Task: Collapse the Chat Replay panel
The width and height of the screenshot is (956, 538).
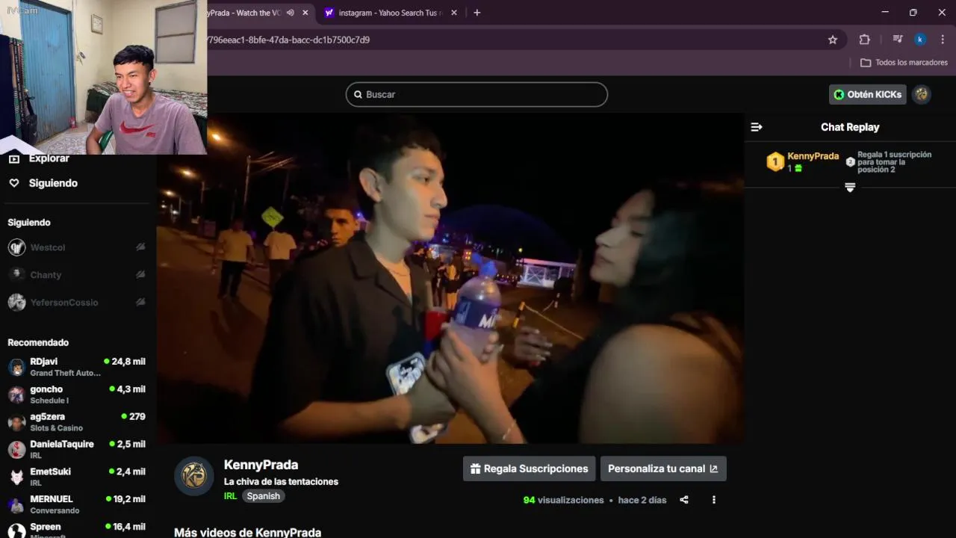Action: (x=757, y=127)
